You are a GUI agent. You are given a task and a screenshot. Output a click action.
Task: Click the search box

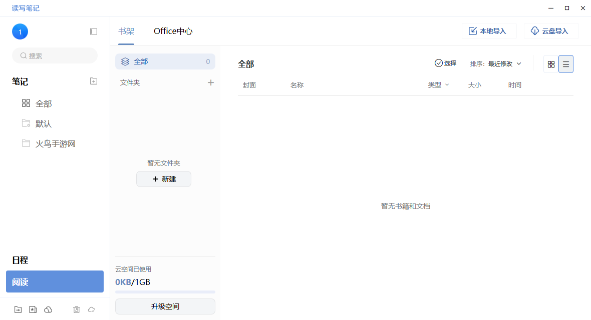tap(55, 55)
